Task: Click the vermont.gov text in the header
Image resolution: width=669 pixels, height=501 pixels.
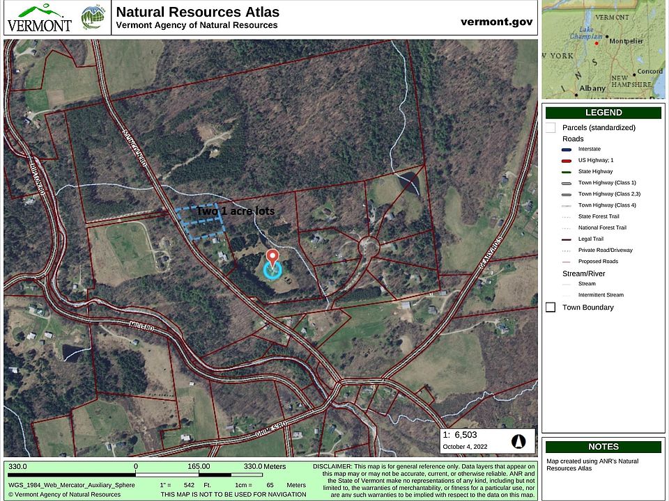Action: (496, 22)
